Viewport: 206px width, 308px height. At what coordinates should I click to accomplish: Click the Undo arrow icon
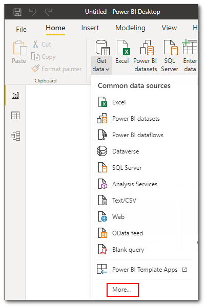pos(33,12)
